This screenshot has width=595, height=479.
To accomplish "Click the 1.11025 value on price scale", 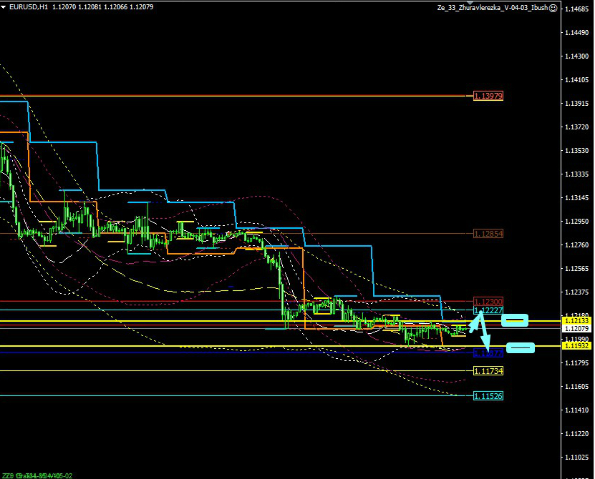I will (x=577, y=457).
